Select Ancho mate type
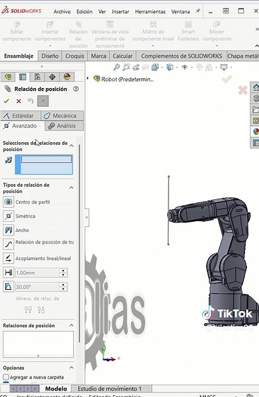Viewport: 259px width, 397px height. point(16,230)
